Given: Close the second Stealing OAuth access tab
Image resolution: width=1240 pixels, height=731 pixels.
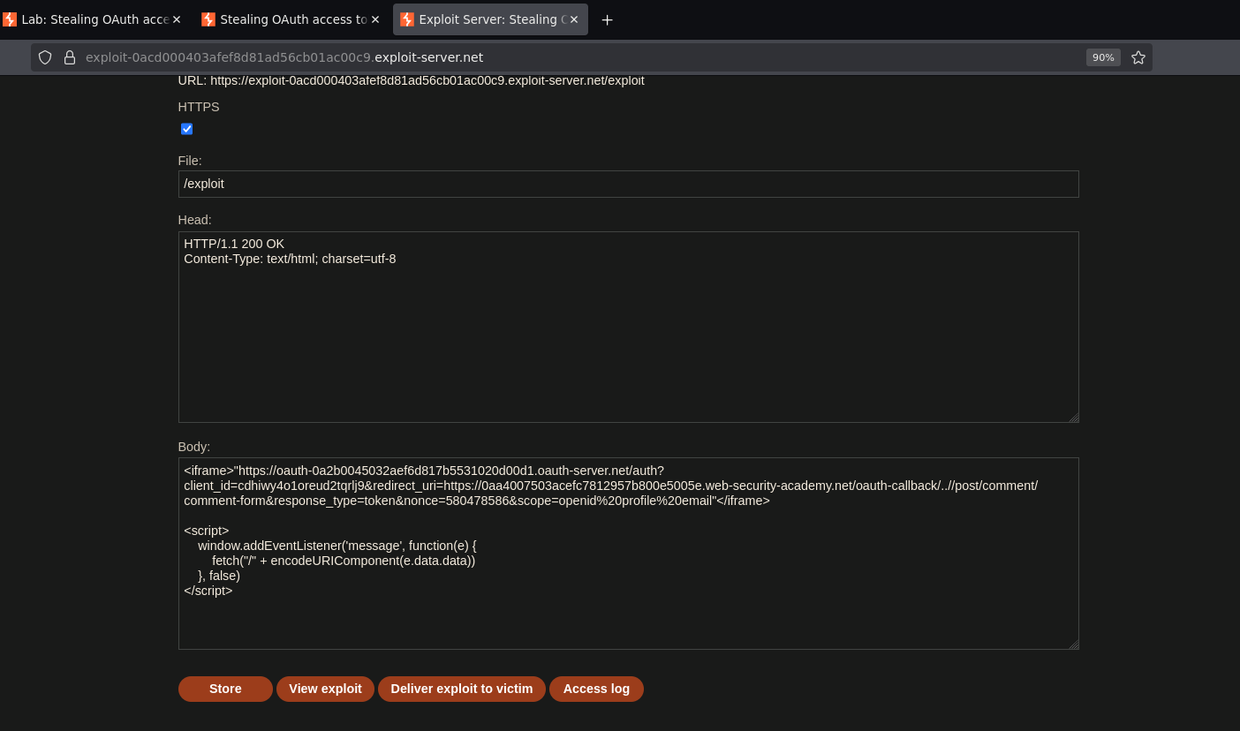Looking at the screenshot, I should coord(375,19).
